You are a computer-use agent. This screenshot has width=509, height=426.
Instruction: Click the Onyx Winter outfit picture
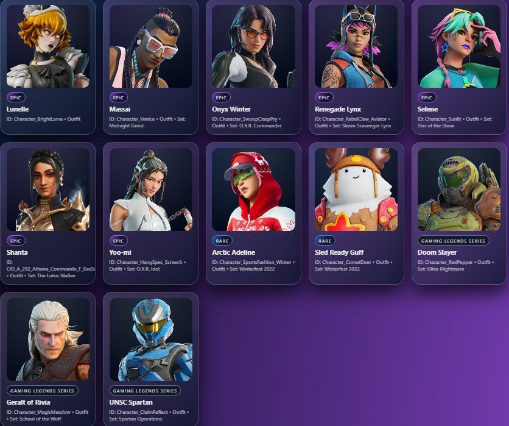[x=253, y=46]
